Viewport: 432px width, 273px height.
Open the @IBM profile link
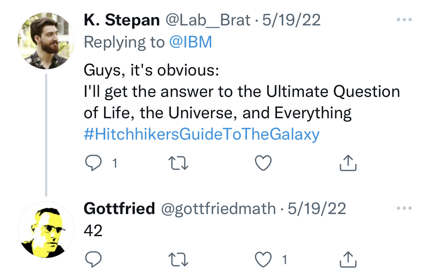(x=191, y=42)
